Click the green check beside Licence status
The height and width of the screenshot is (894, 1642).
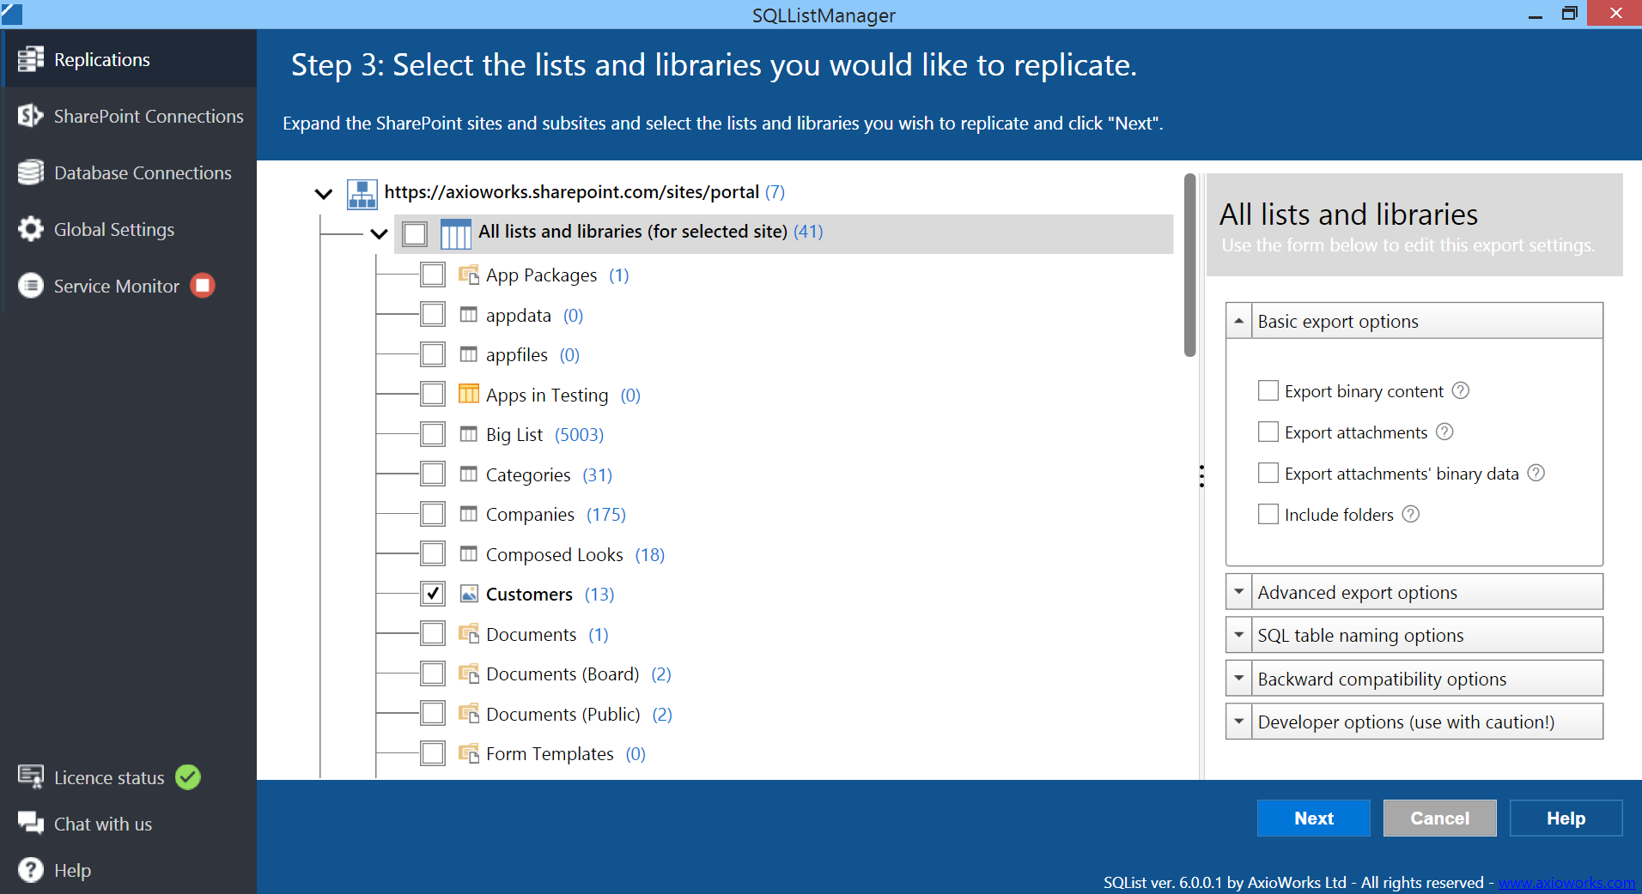[188, 777]
